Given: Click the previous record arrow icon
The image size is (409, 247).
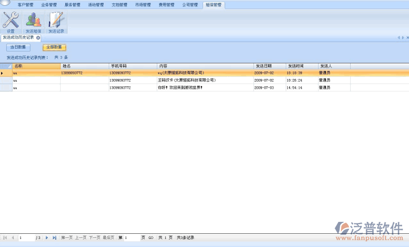Looking at the screenshot, I should [x=13, y=237].
